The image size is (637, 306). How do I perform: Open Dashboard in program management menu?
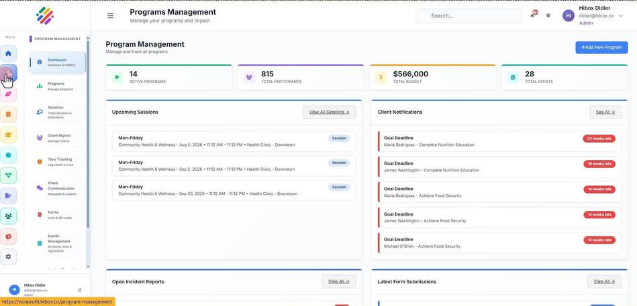coord(58,62)
